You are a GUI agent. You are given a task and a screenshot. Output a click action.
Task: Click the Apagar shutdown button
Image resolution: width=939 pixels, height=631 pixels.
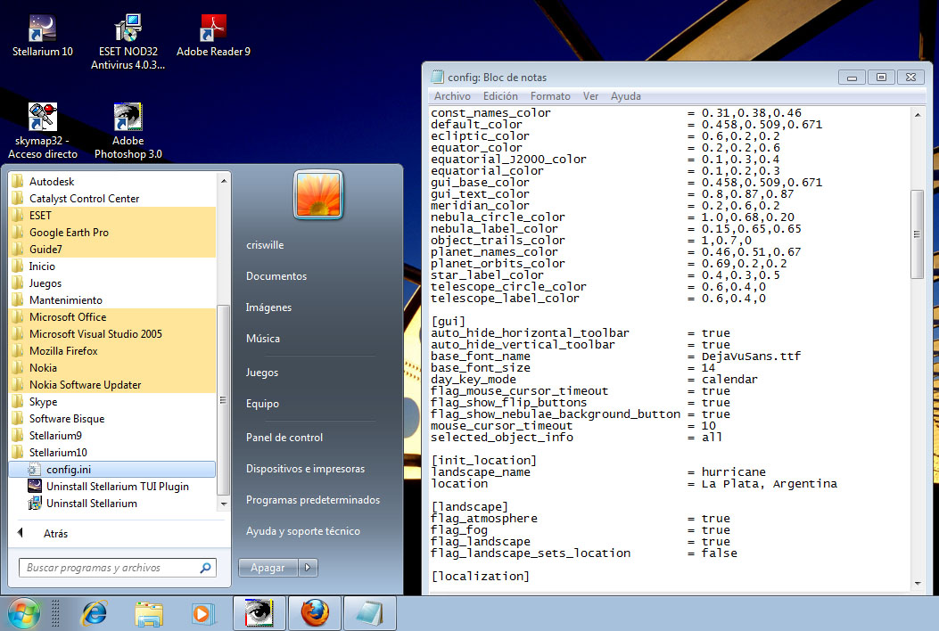click(268, 568)
